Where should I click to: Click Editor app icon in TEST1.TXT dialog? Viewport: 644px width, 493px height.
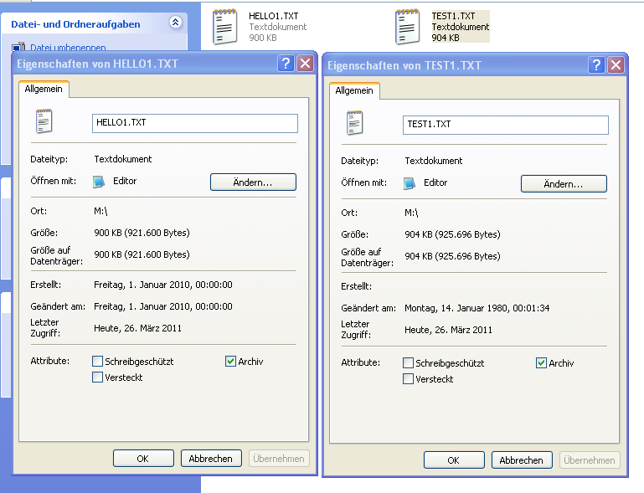click(409, 183)
